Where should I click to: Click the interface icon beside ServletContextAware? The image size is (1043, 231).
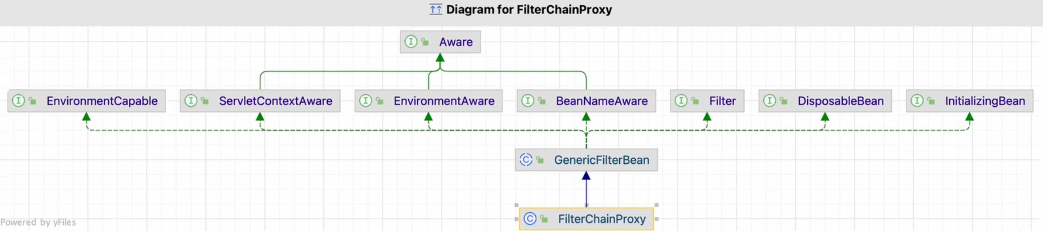point(191,101)
